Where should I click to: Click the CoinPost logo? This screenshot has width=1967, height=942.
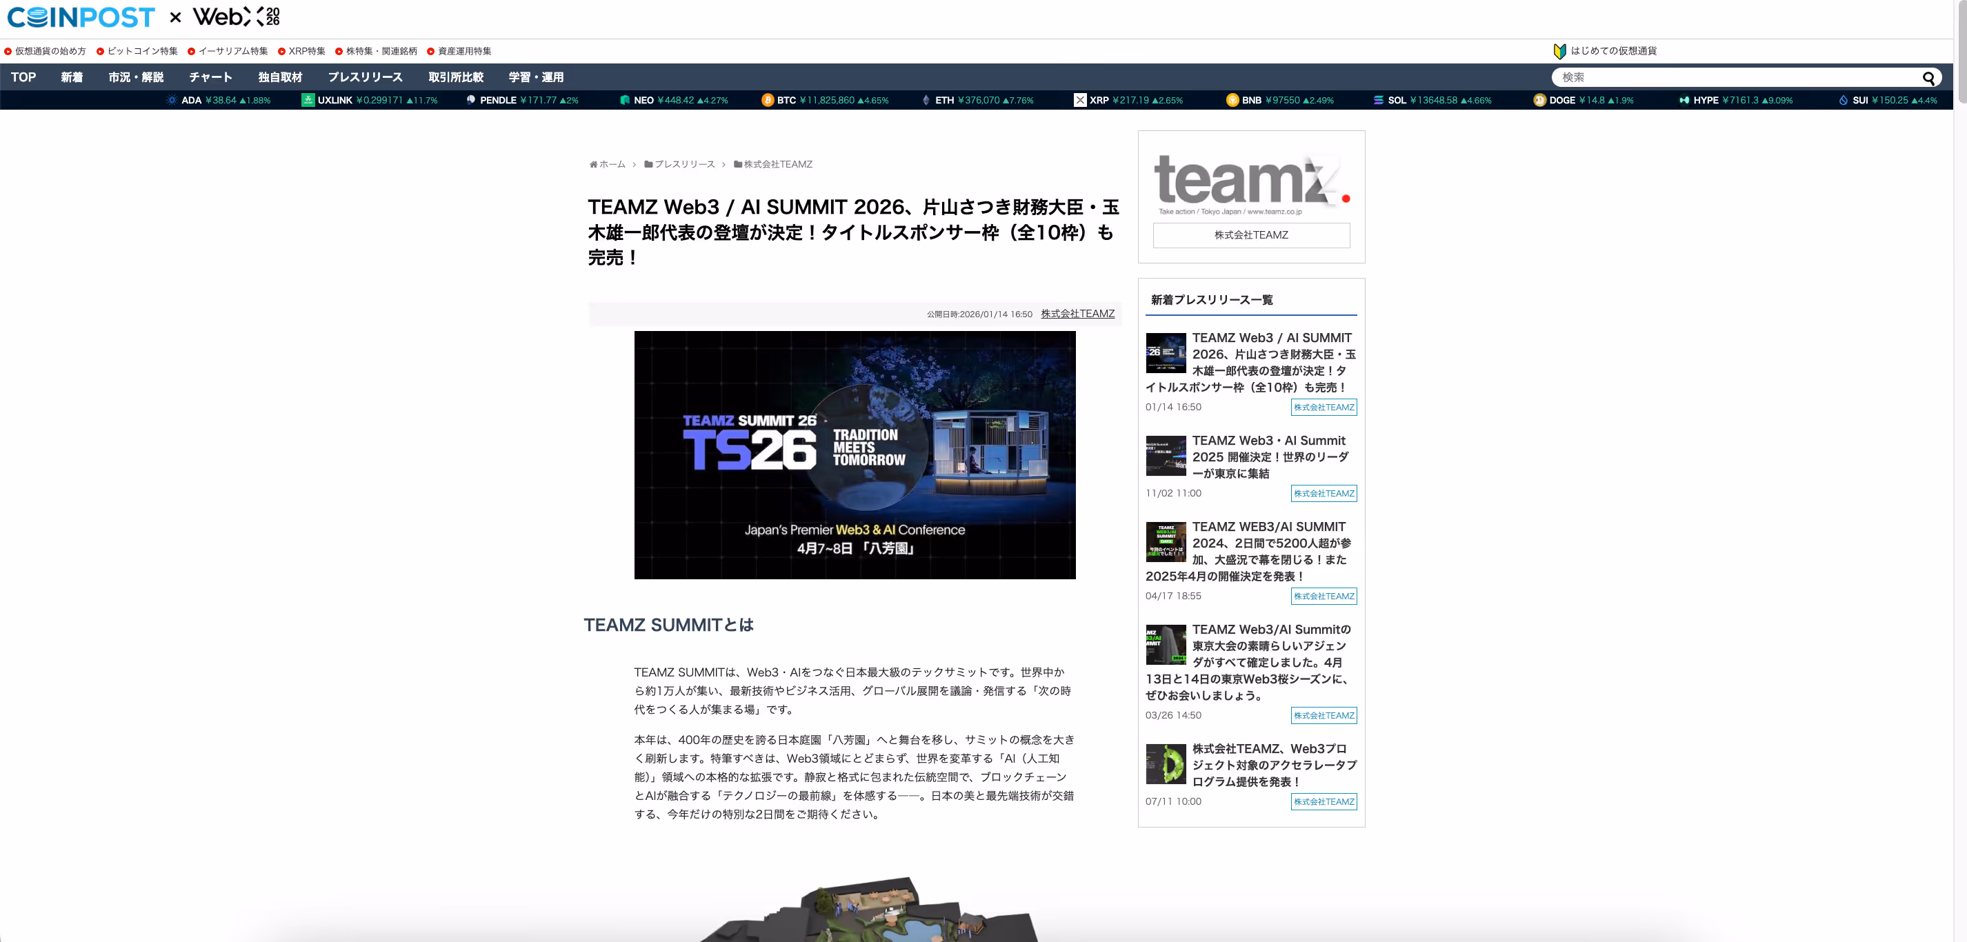(x=81, y=17)
